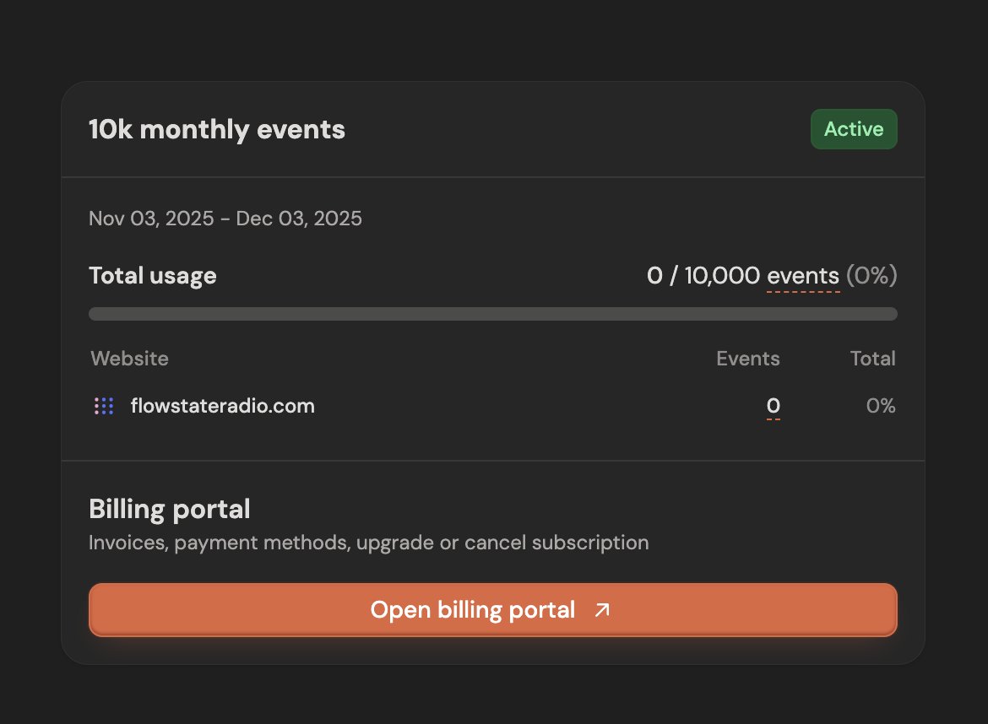This screenshot has width=988, height=724.
Task: Click the underlined events count of 0
Action: coord(773,406)
